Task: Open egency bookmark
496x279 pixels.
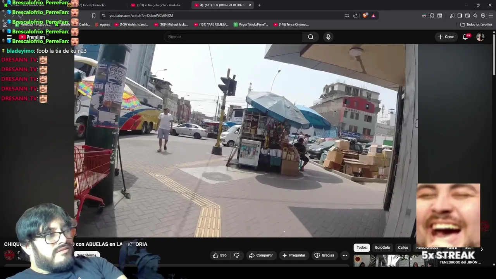Action: pos(102,24)
